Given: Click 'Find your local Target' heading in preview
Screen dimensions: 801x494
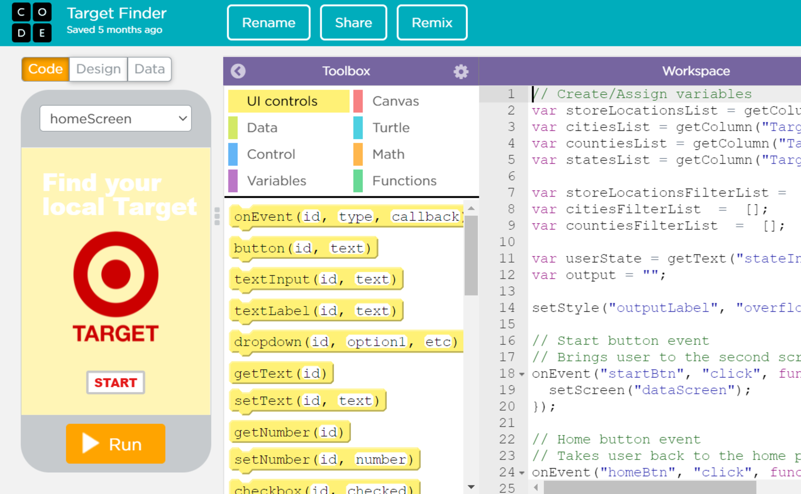Looking at the screenshot, I should coord(119,195).
